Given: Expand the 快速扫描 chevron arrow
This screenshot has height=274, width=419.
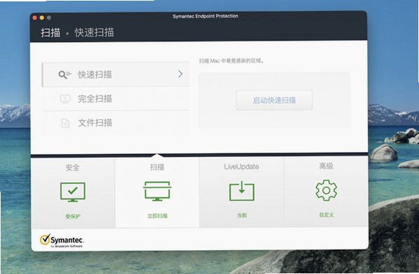Looking at the screenshot, I should pyautogui.click(x=180, y=74).
